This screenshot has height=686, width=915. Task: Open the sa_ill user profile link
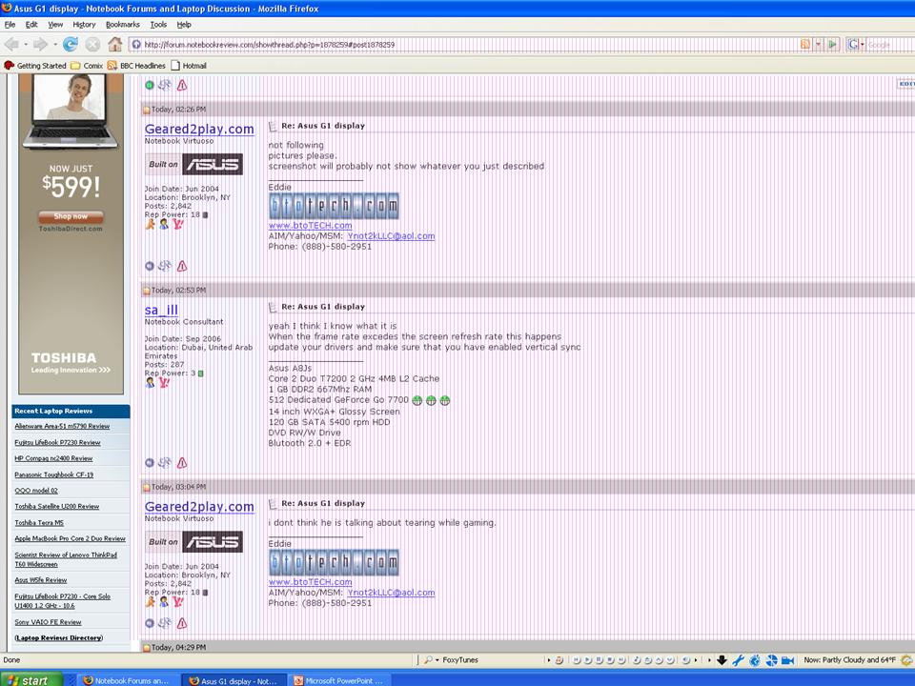tap(161, 310)
